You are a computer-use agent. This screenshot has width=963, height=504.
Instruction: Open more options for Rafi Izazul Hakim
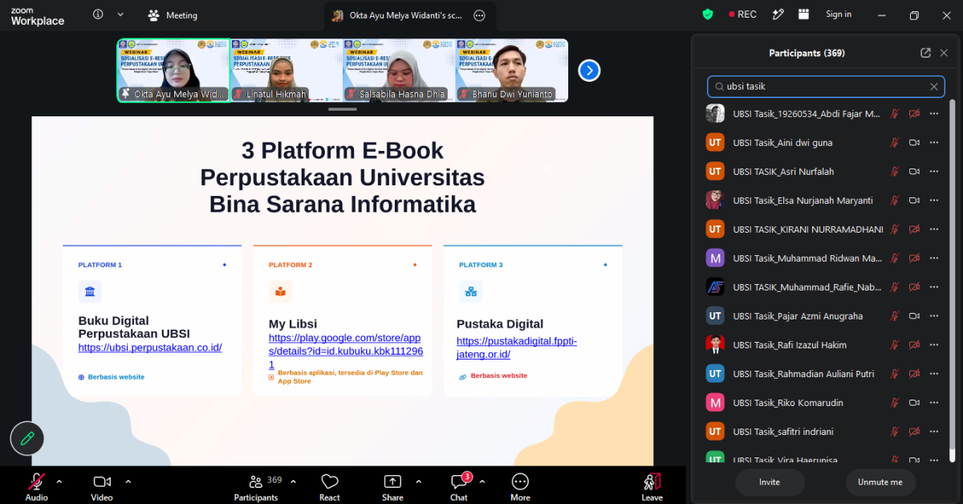click(x=934, y=345)
